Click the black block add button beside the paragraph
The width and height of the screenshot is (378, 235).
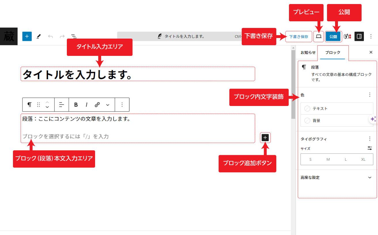[x=265, y=138]
